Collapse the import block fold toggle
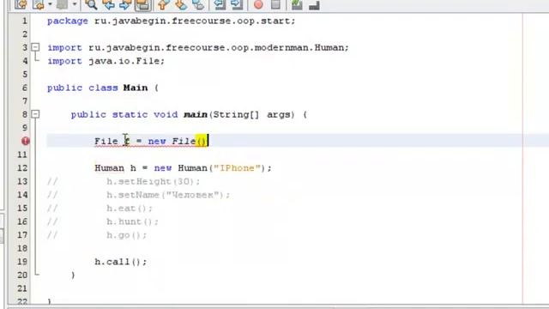Image resolution: width=549 pixels, height=309 pixels. 35,47
